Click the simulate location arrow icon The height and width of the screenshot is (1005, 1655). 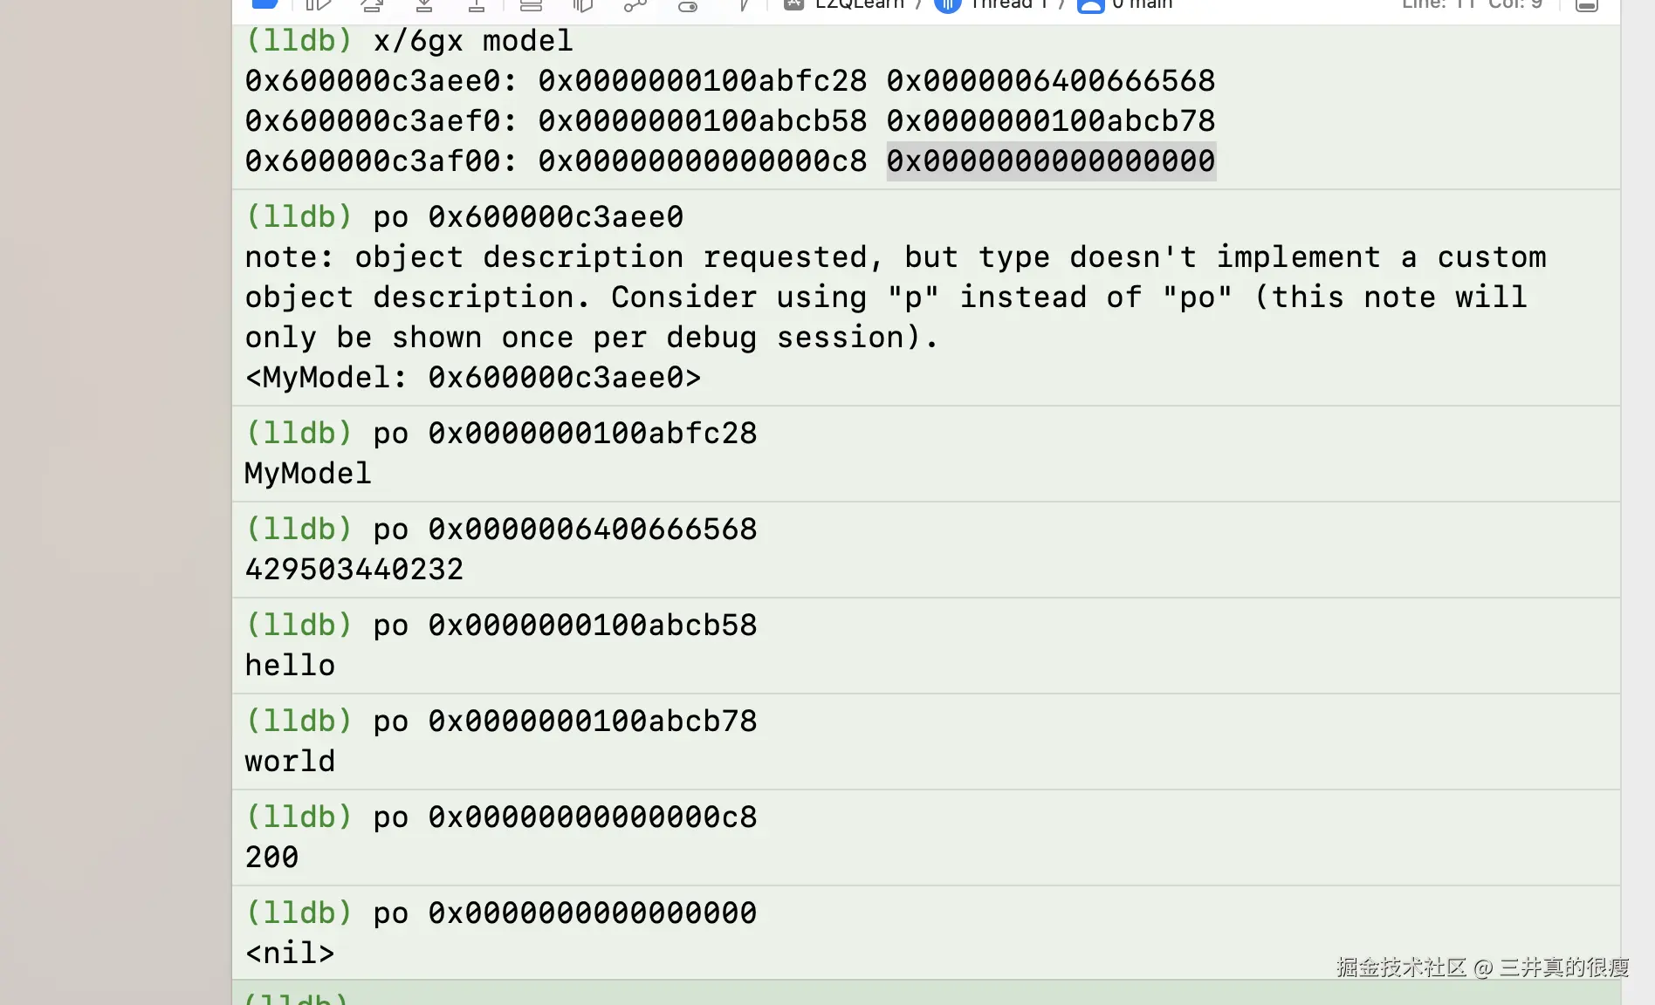click(x=743, y=4)
